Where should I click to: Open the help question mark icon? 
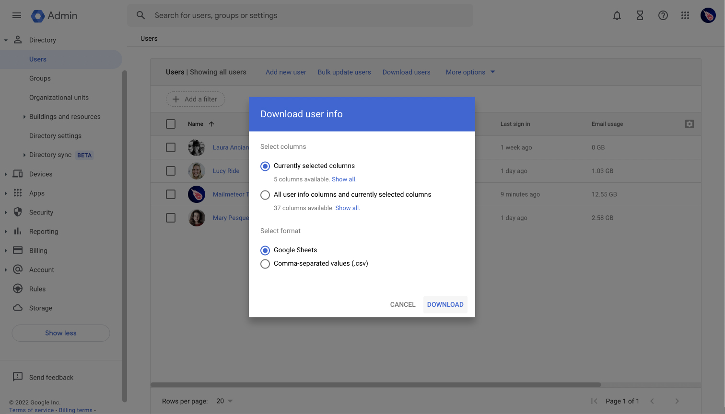click(x=663, y=15)
